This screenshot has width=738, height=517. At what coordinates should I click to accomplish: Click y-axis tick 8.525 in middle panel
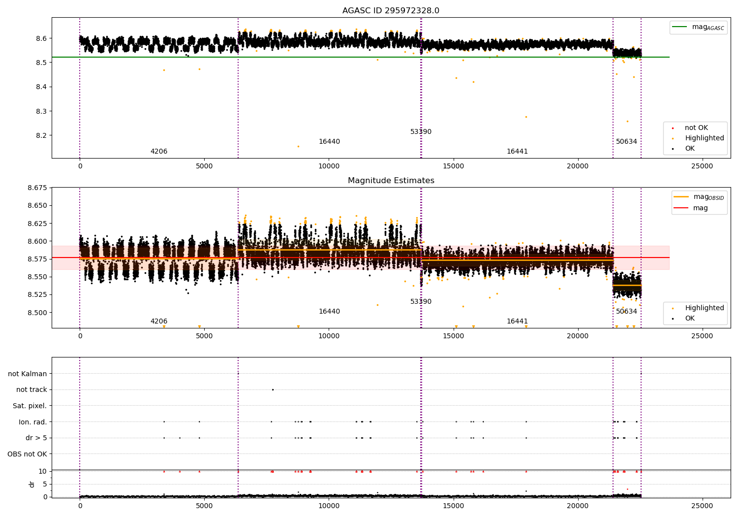[37, 295]
